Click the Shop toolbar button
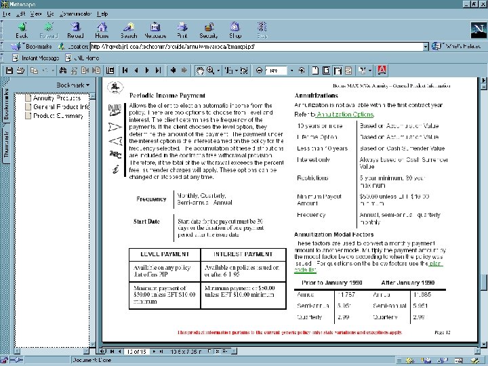This screenshot has height=366, width=488. click(x=235, y=30)
